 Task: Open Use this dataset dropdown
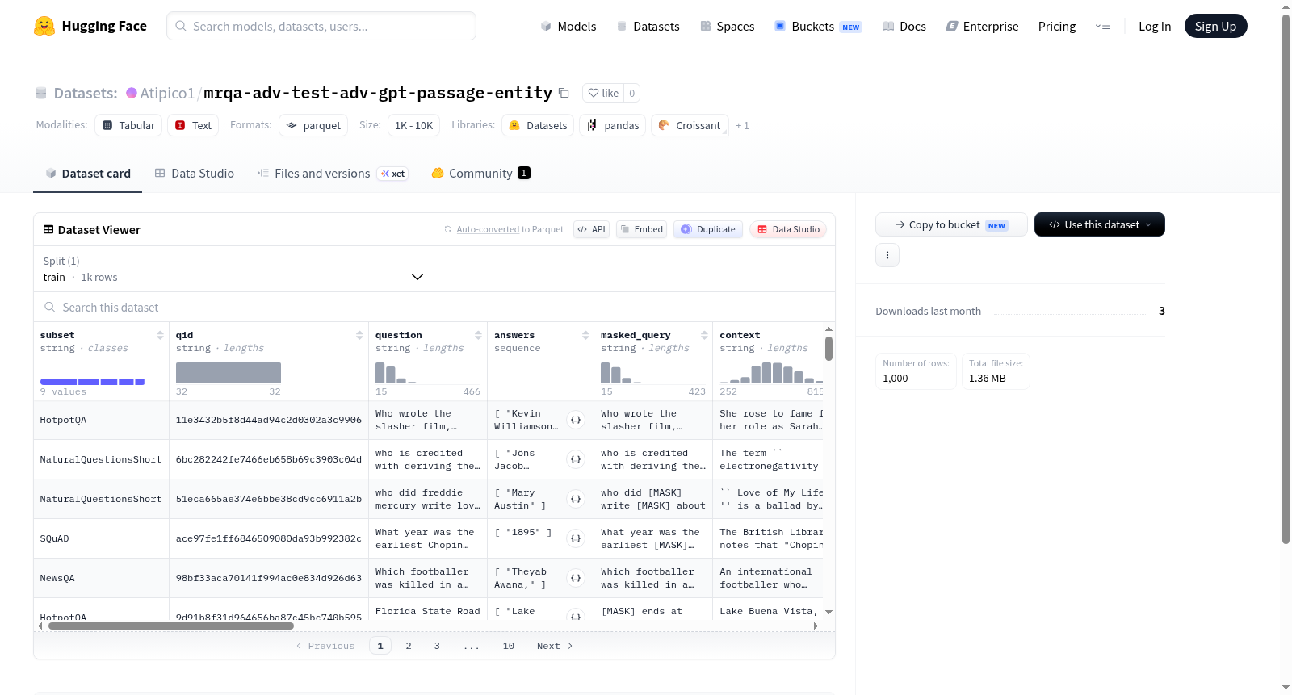point(1099,224)
